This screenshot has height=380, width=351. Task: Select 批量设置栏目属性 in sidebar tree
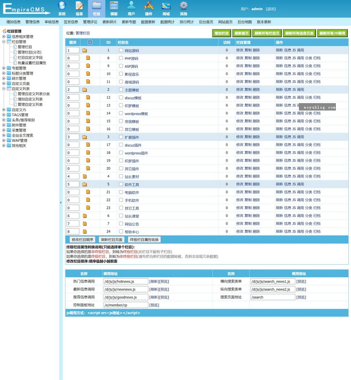coord(32,63)
